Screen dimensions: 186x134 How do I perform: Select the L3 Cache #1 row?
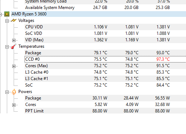(105, 79)
